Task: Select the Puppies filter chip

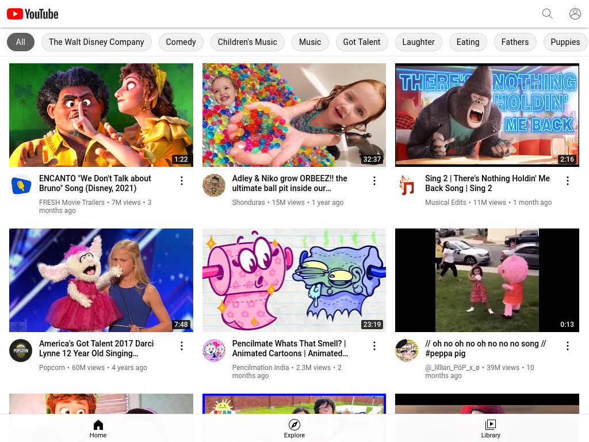Action: (565, 42)
